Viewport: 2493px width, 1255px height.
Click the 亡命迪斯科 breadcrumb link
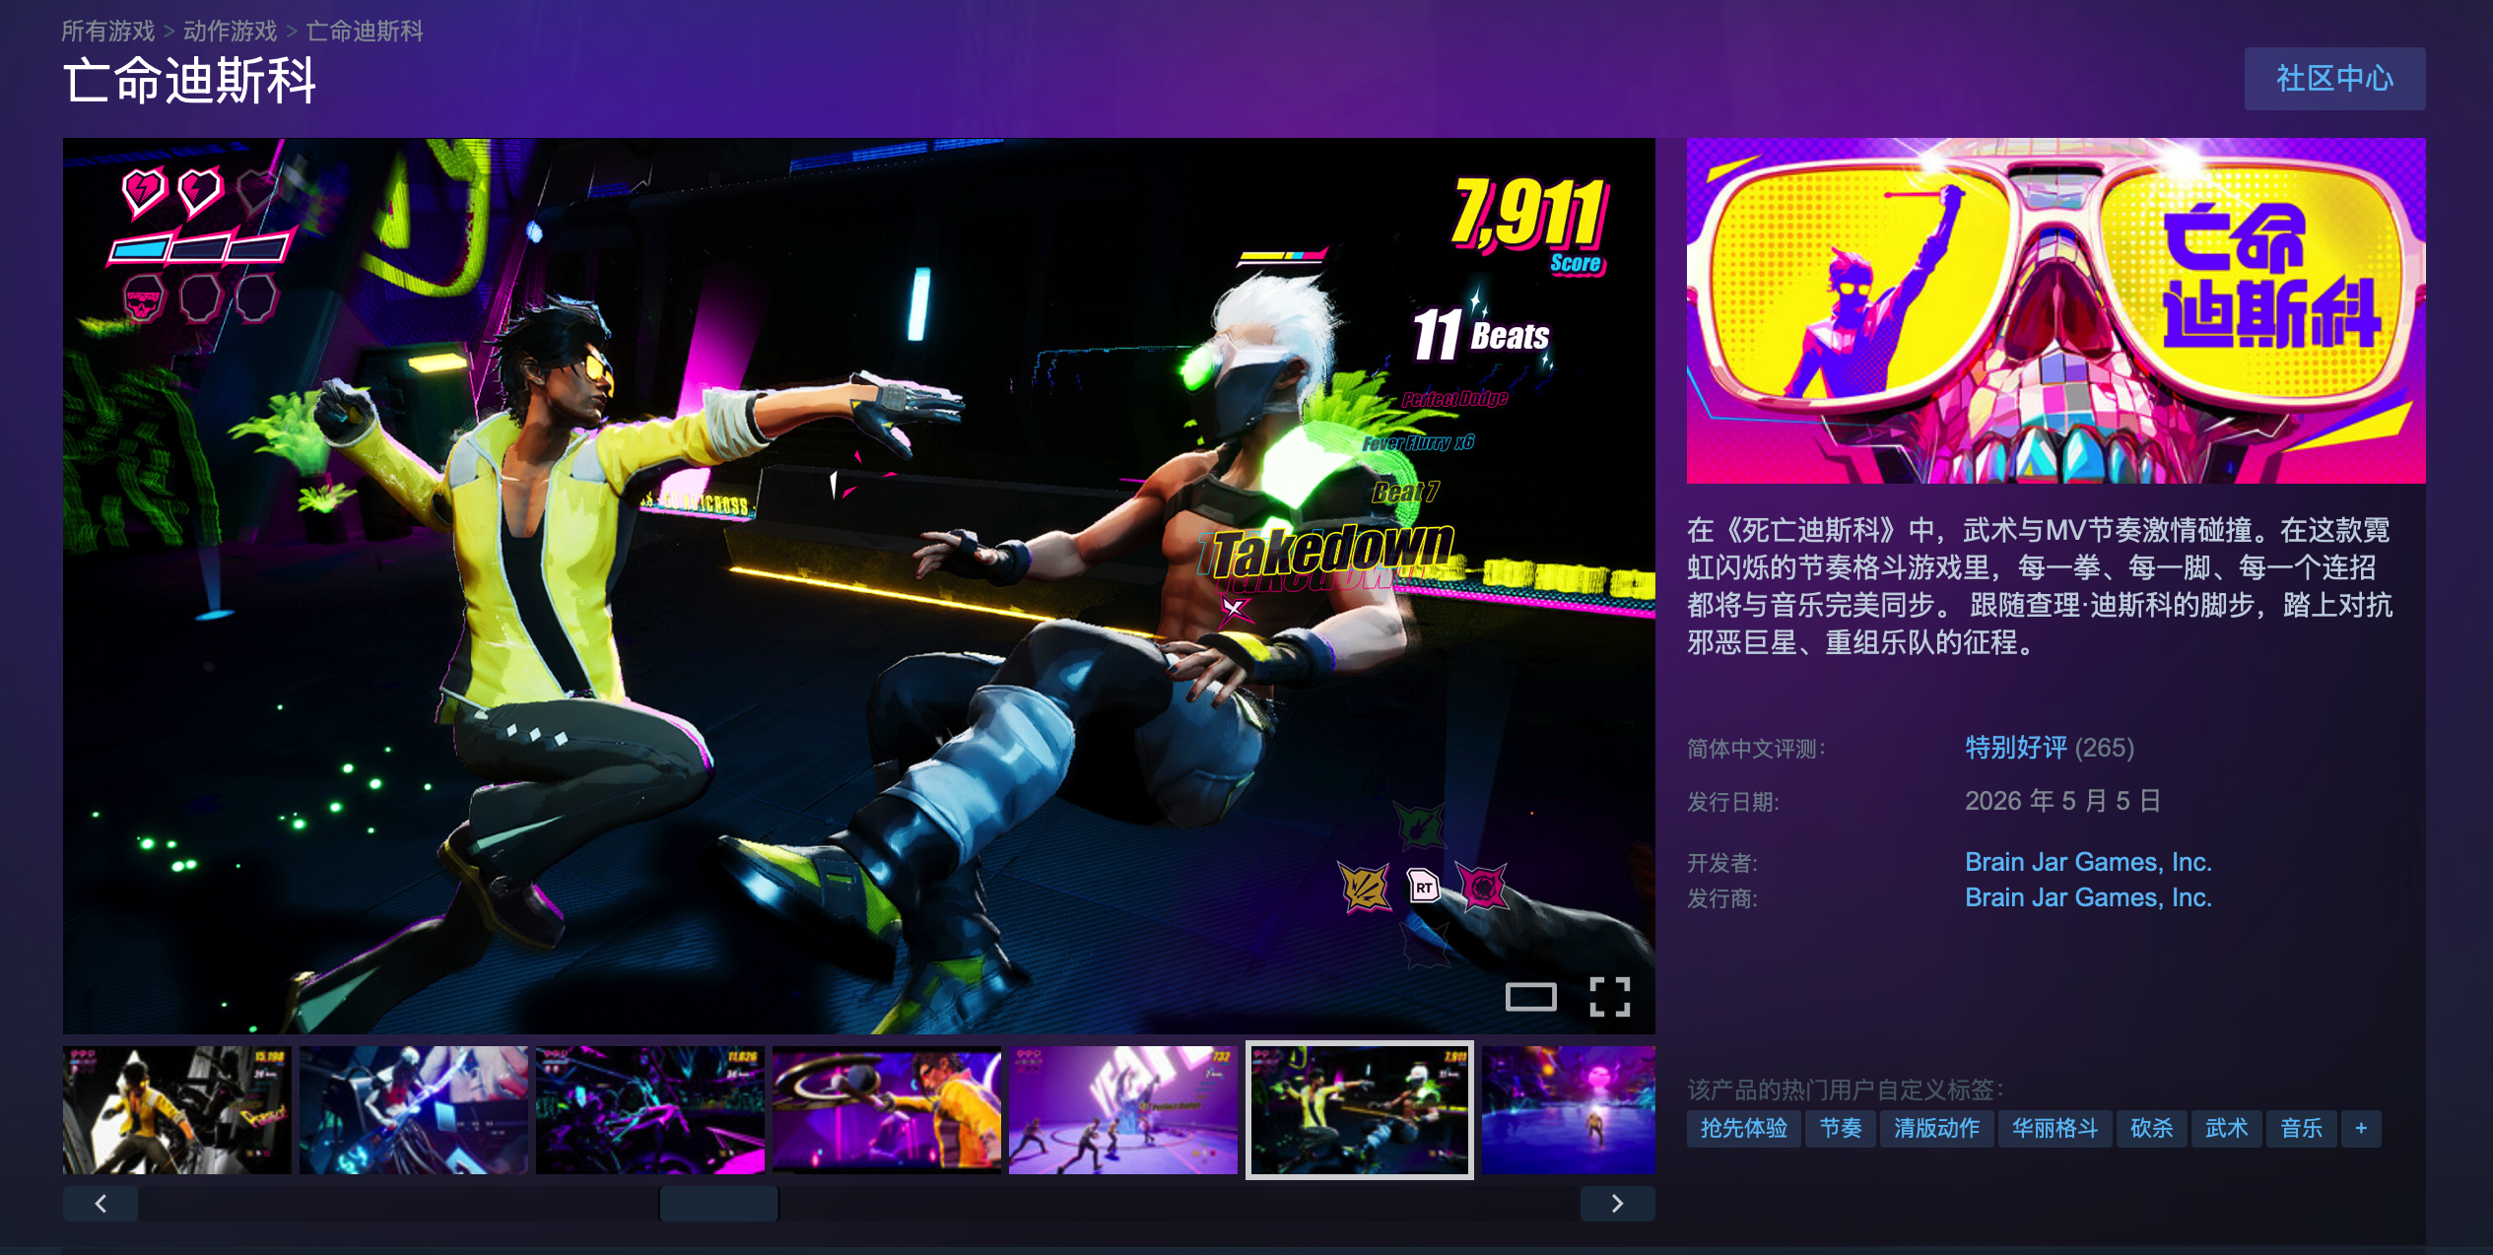(365, 32)
